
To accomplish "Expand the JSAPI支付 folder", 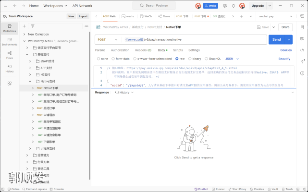I will coord(30,61).
